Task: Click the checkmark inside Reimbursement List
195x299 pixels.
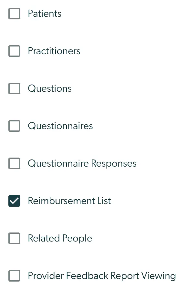Action: pyautogui.click(x=14, y=201)
